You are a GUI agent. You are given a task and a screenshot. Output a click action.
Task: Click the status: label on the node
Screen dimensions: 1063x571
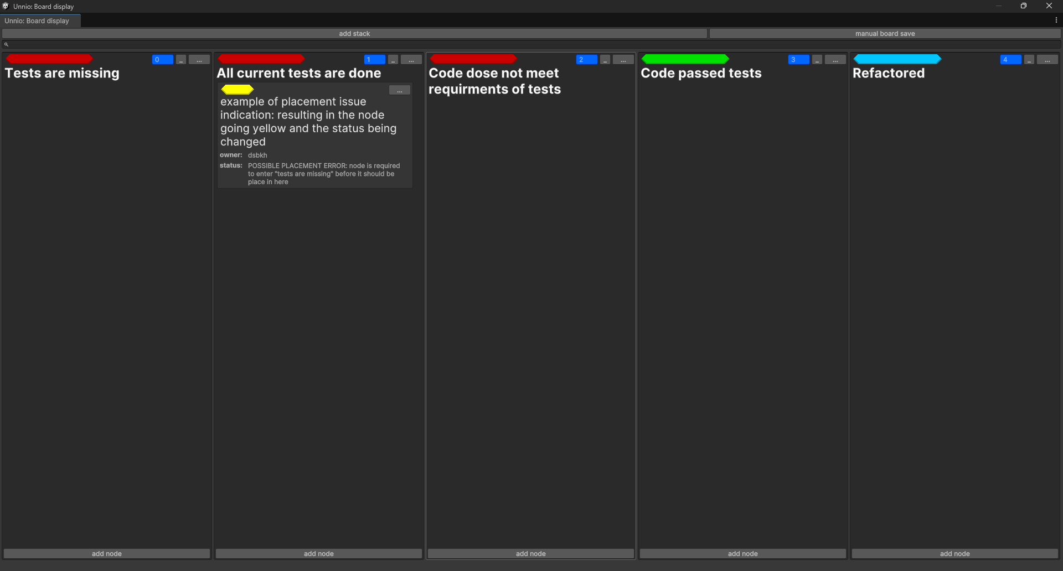coord(231,165)
